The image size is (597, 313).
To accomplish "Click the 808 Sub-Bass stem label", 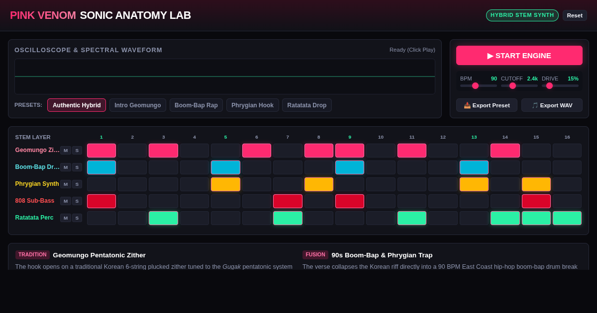I will 35,201.
